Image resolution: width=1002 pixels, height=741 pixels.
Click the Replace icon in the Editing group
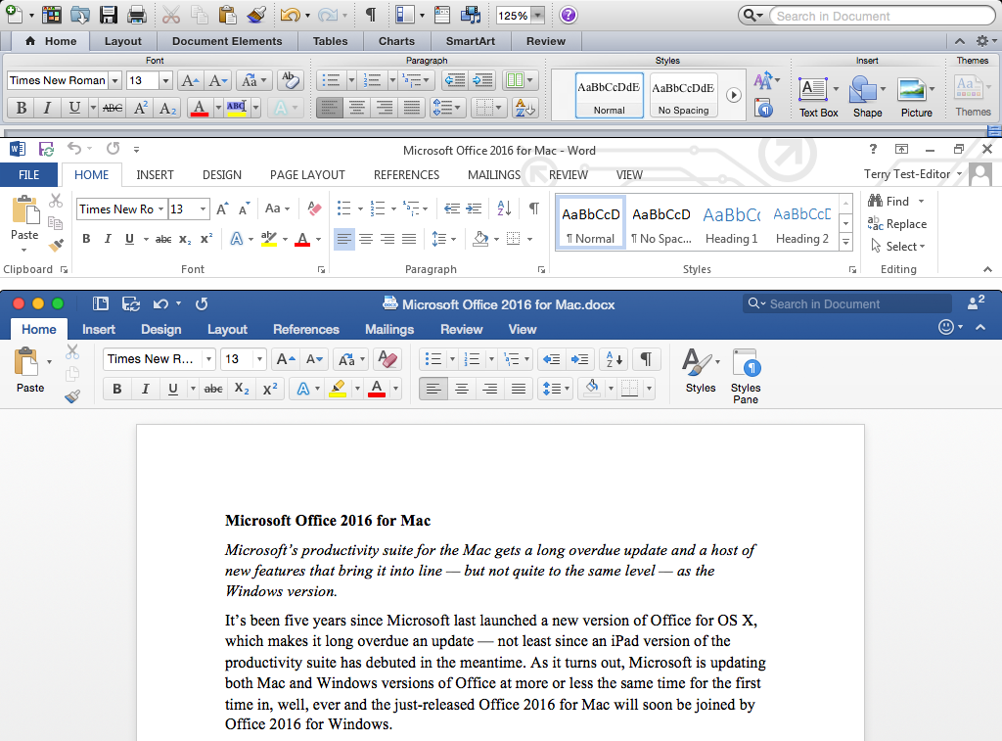(904, 223)
